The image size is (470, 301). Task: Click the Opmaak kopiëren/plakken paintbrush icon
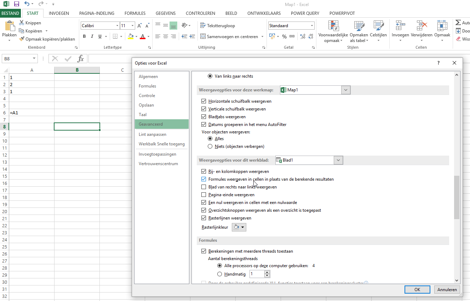22,39
